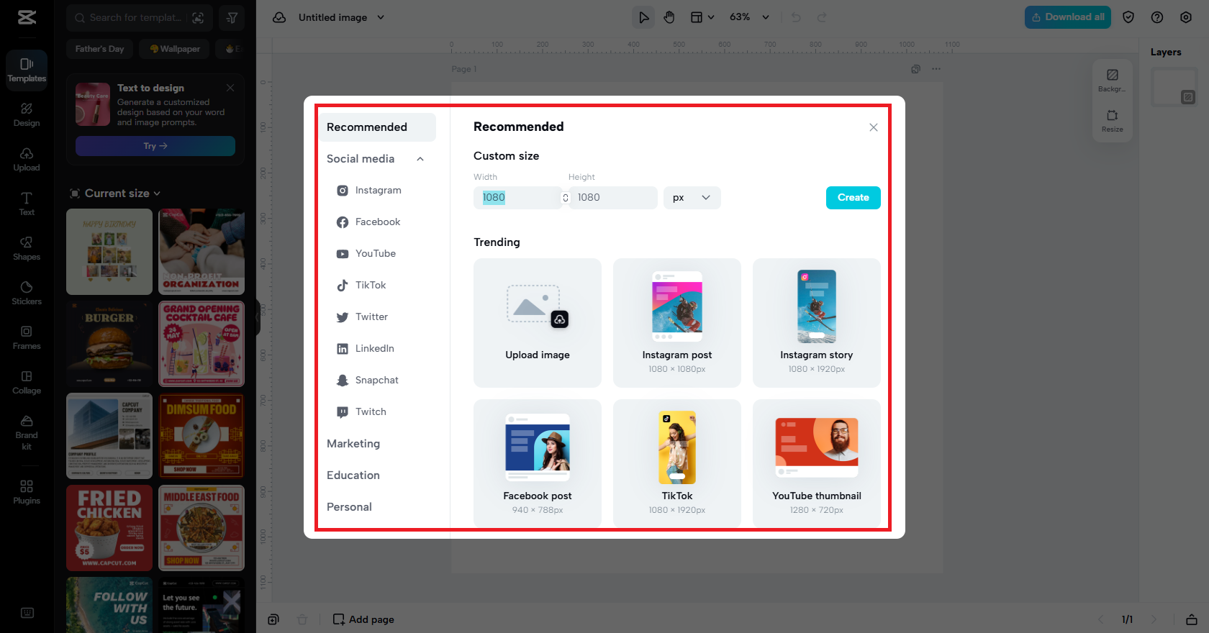Dismiss the Text to design card

[230, 88]
